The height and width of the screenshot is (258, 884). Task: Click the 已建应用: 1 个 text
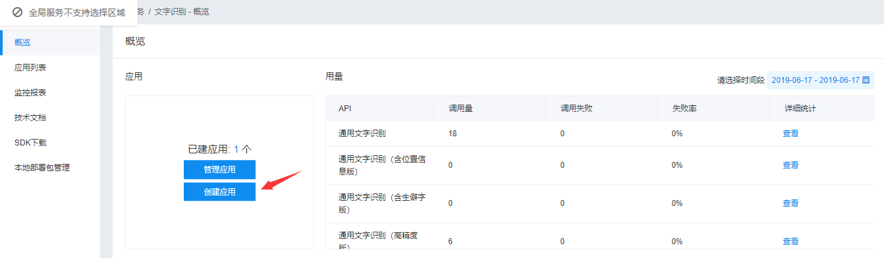[219, 149]
